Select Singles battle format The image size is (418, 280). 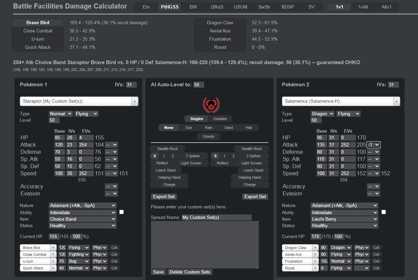pos(197,119)
